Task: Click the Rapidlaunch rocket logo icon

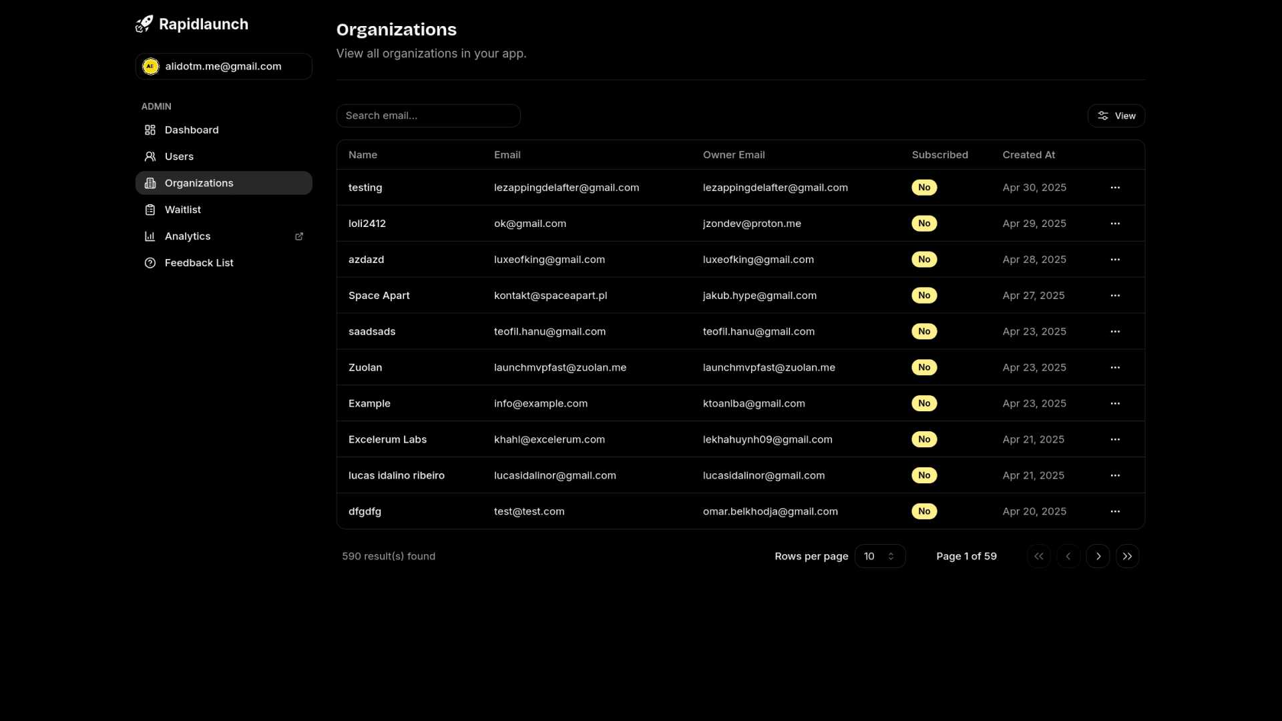Action: click(144, 24)
